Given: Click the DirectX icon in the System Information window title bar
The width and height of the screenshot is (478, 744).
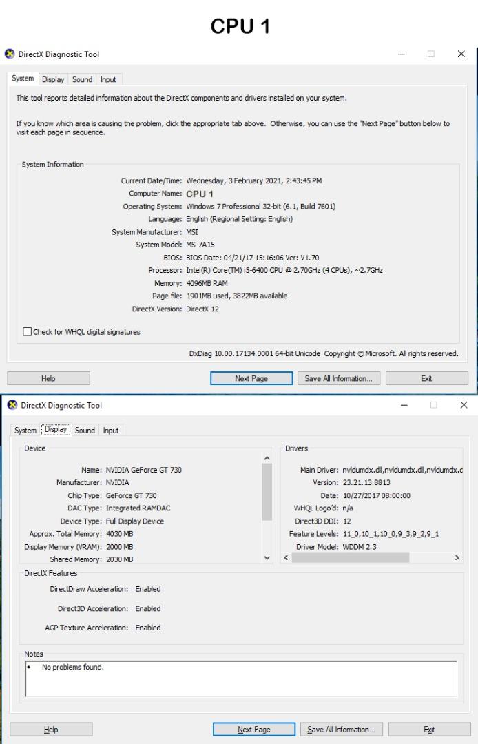Looking at the screenshot, I should tap(10, 54).
